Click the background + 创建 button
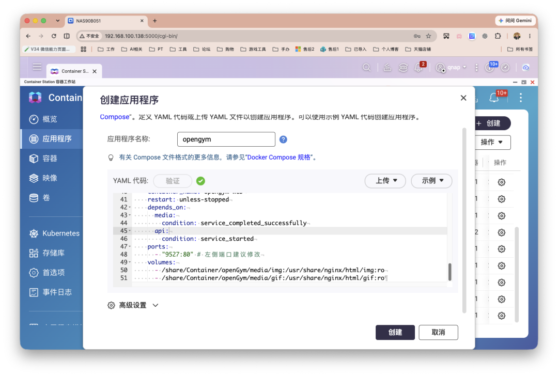This screenshot has height=376, width=558. [x=492, y=123]
